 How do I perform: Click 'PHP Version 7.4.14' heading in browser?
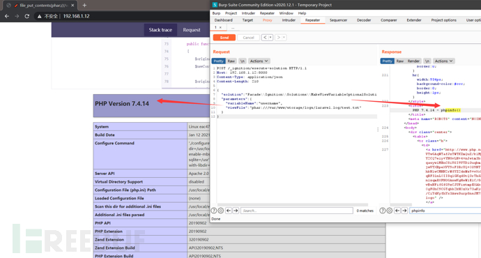pyautogui.click(x=122, y=104)
